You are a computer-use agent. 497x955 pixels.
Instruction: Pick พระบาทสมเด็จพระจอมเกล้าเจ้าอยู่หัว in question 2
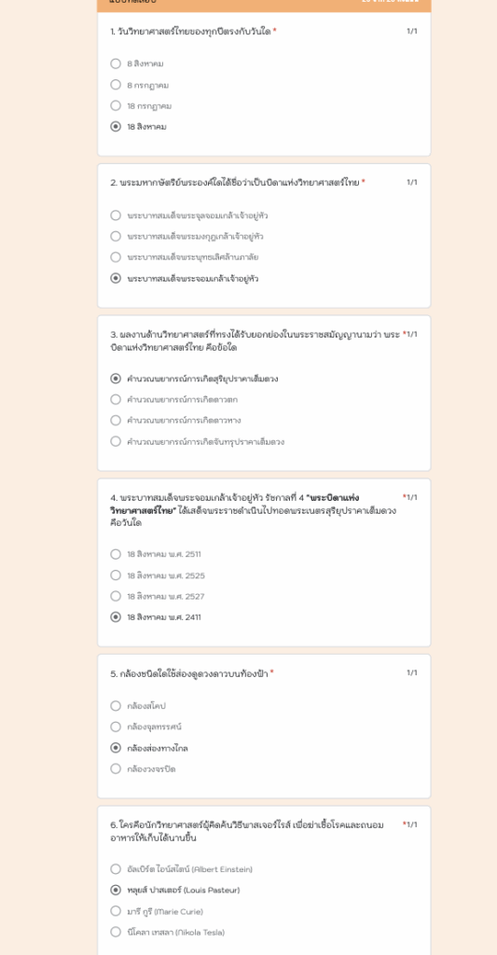tap(116, 278)
